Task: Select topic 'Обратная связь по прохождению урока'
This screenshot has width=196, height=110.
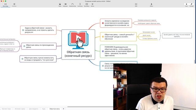Action: click(x=39, y=46)
